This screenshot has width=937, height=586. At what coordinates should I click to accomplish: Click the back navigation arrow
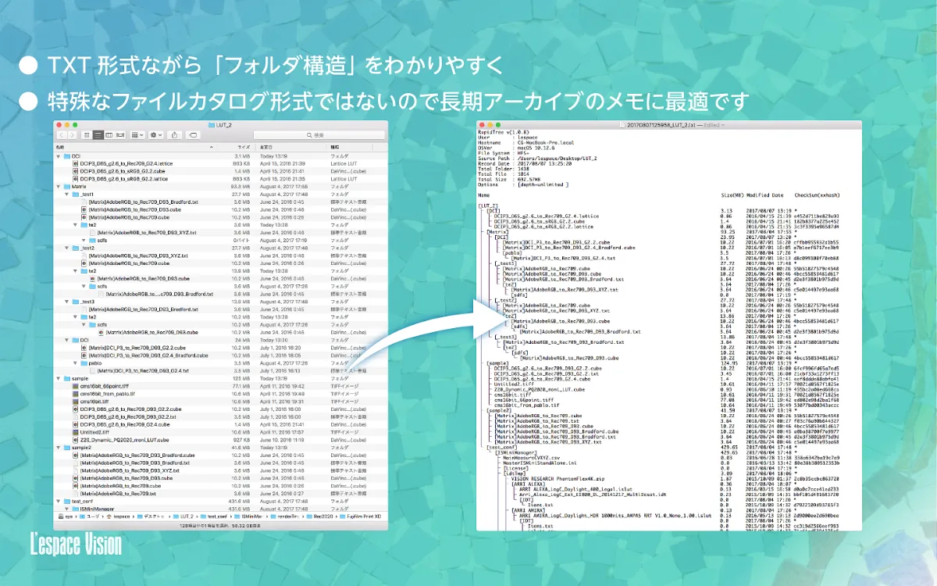click(62, 134)
